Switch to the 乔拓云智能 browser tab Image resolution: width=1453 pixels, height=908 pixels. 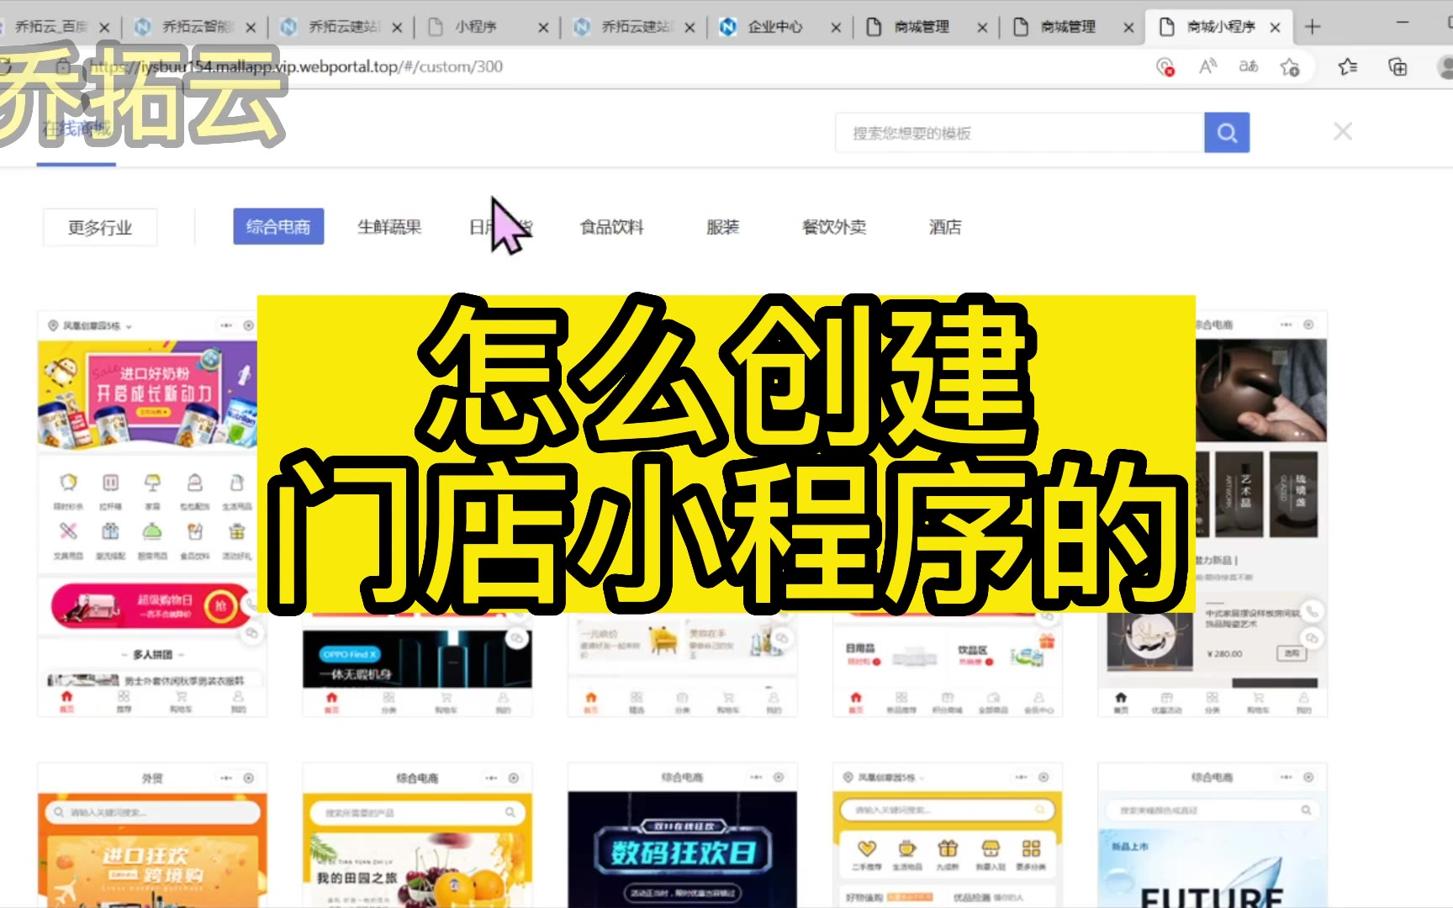click(x=198, y=27)
